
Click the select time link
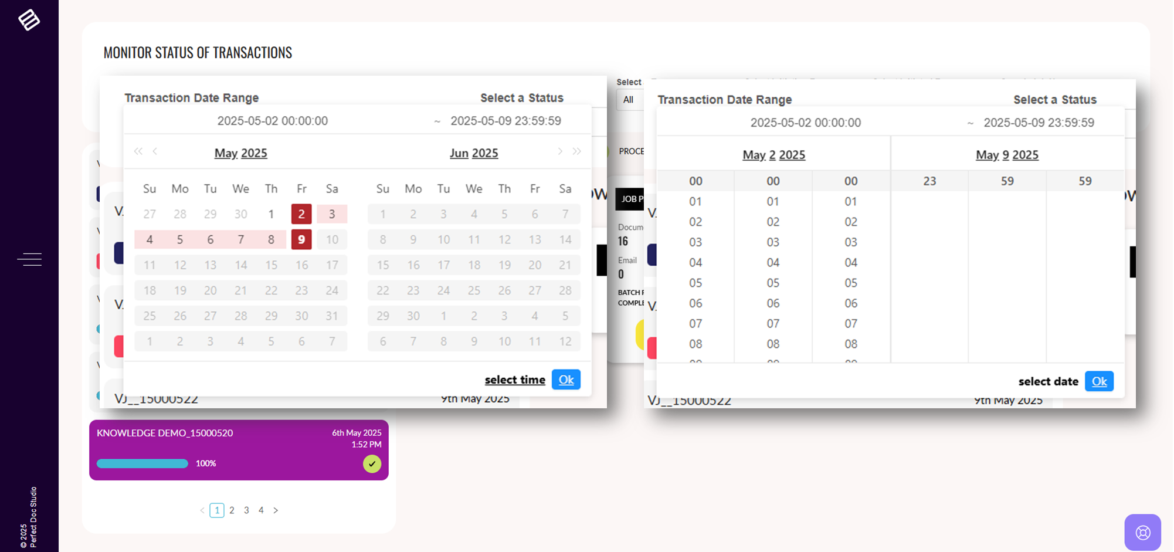(515, 380)
